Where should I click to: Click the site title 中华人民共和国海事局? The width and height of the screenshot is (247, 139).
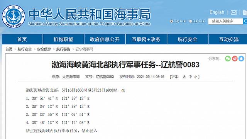coord(90,14)
